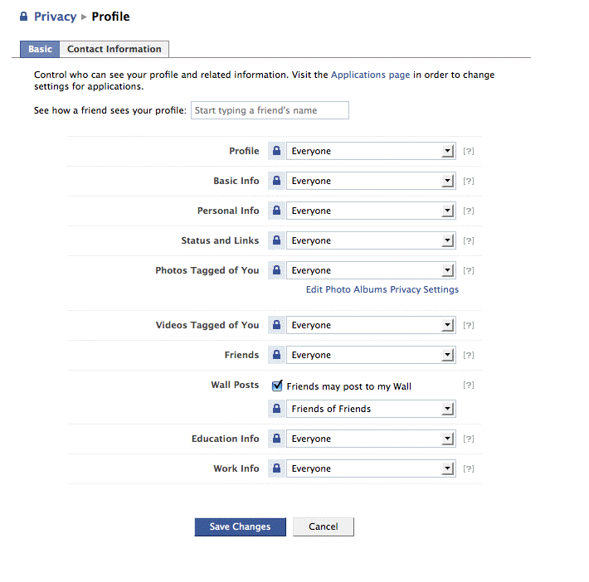This screenshot has height=582, width=589.
Task: Click help [?] icon next to Wall Posts
Action: coord(469,386)
